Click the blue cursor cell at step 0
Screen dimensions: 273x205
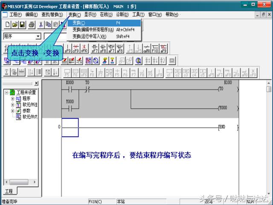pyautogui.click(x=70, y=127)
